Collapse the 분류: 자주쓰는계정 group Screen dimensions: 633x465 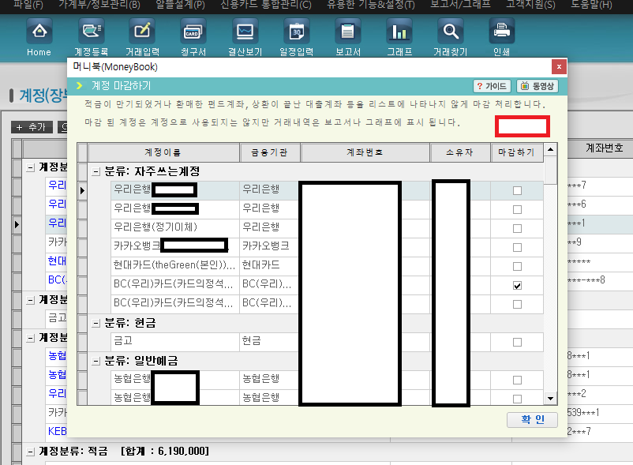click(96, 172)
